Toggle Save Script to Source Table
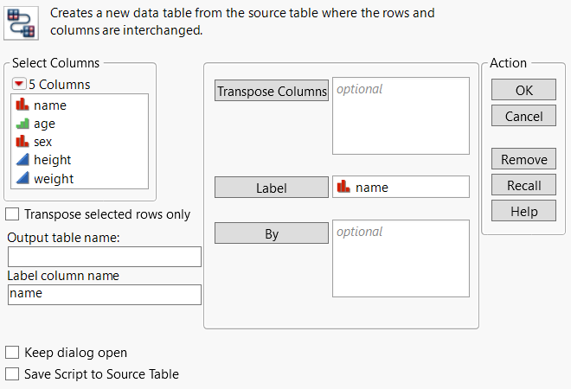The height and width of the screenshot is (389, 571). [x=13, y=374]
